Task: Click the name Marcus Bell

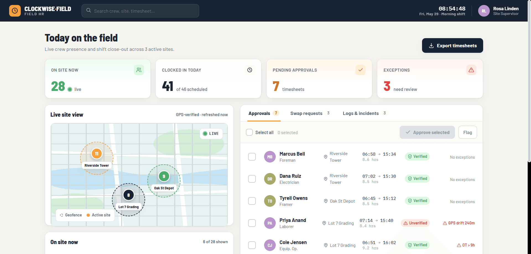Action: click(292, 154)
